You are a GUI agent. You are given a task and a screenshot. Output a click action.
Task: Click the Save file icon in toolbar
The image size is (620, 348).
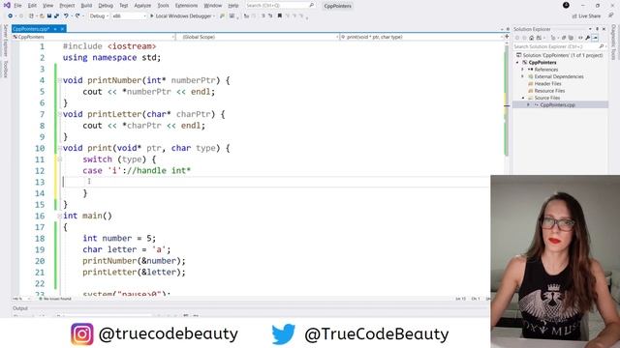49,15
